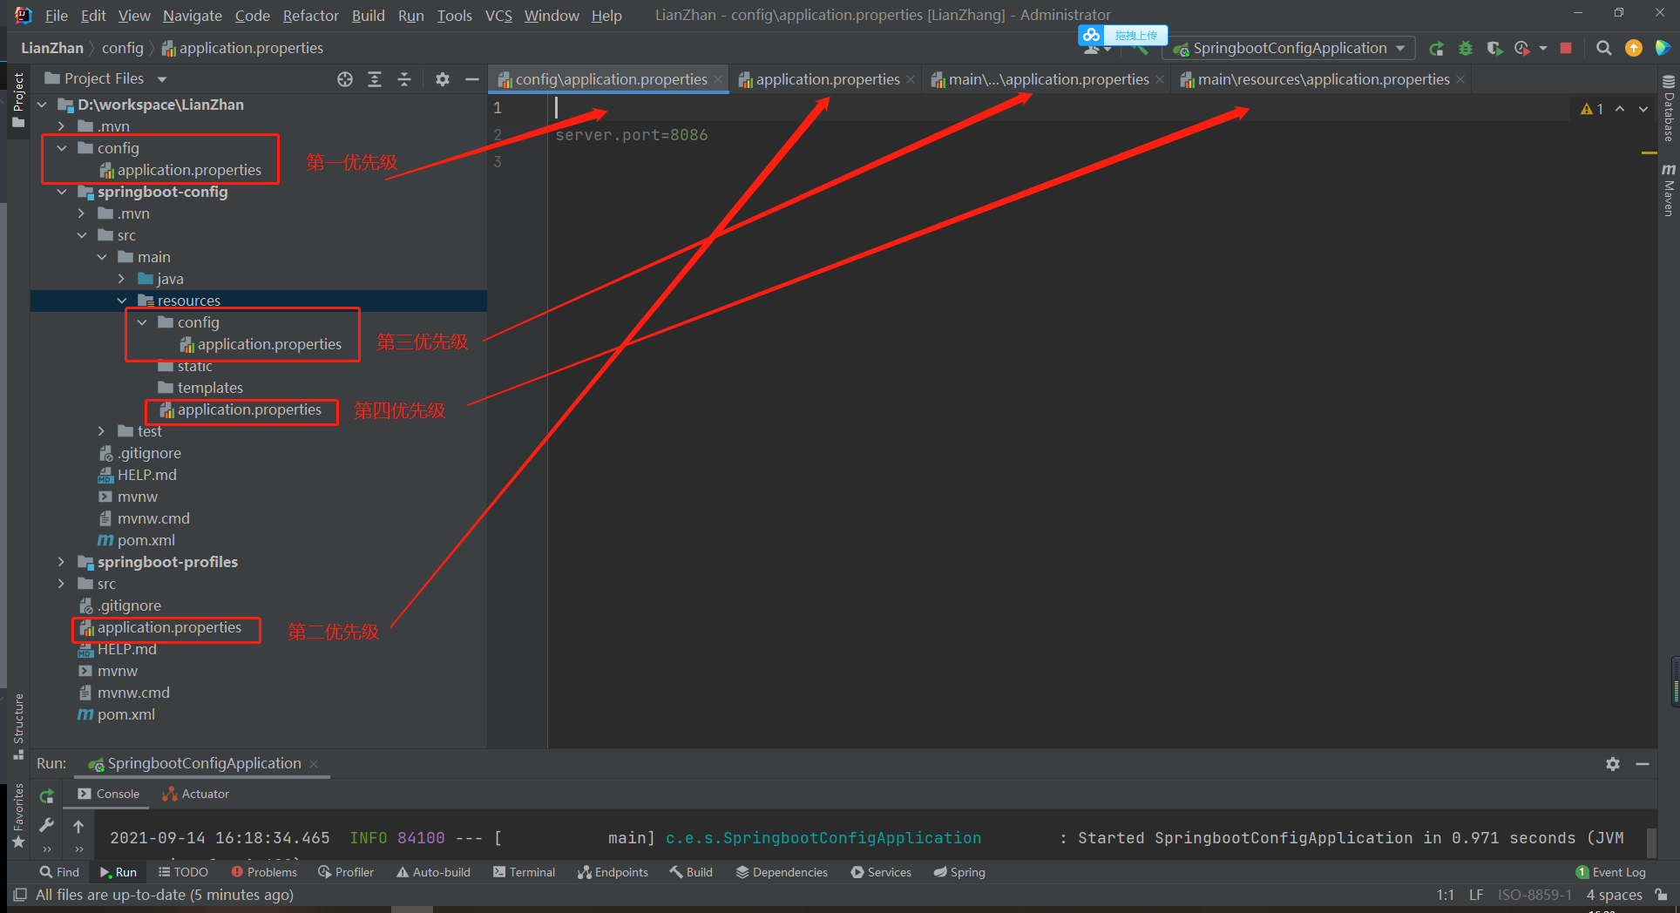Click Collapse All in Project panel
This screenshot has width=1680, height=913.
tap(404, 79)
